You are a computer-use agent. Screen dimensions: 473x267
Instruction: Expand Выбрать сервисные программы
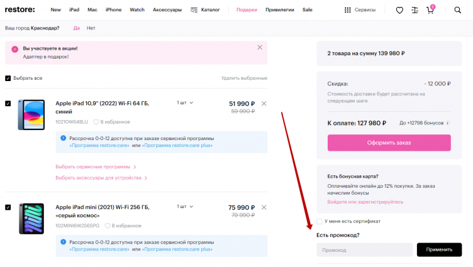96,167
